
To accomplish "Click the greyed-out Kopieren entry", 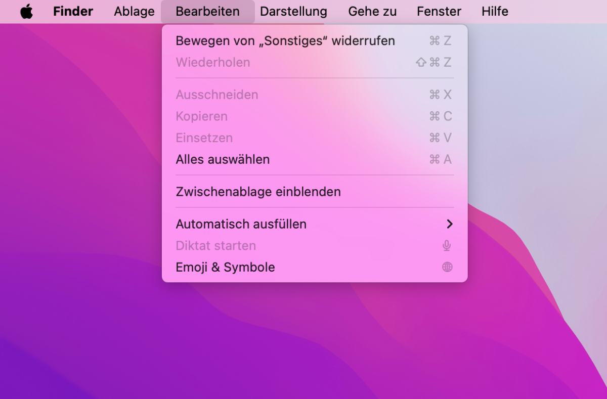I will point(202,116).
